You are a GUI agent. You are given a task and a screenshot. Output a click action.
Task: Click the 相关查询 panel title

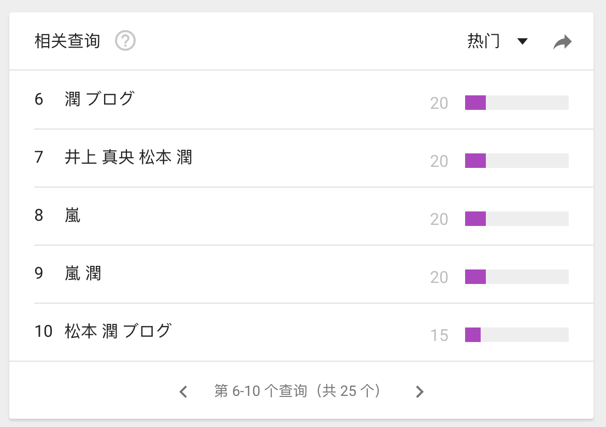[x=67, y=41]
